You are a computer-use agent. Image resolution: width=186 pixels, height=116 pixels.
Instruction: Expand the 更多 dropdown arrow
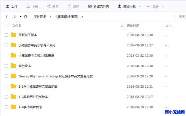pos(163,7)
